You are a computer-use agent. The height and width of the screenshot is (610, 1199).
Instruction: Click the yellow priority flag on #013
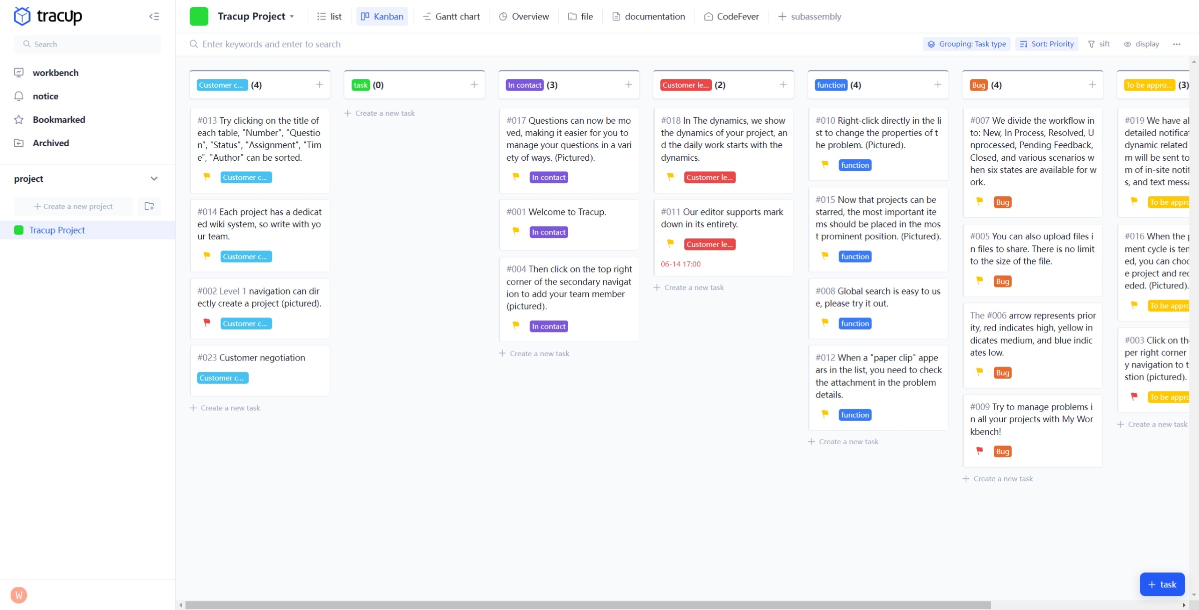[207, 177]
